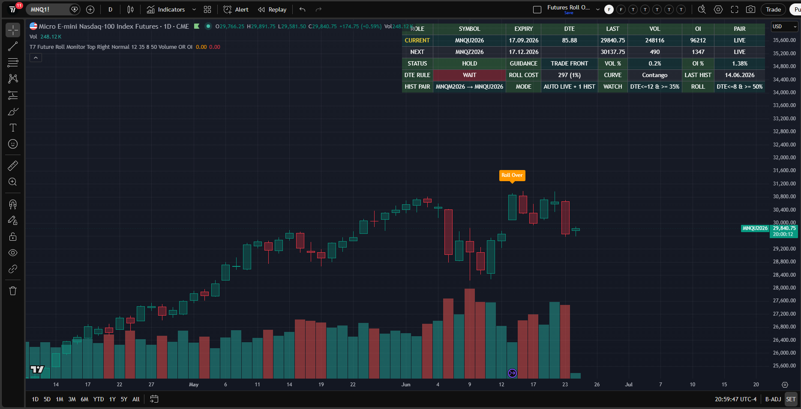Toggle B-ADJ back-adjustment
Viewport: 801px width, 409px height.
tap(773, 399)
